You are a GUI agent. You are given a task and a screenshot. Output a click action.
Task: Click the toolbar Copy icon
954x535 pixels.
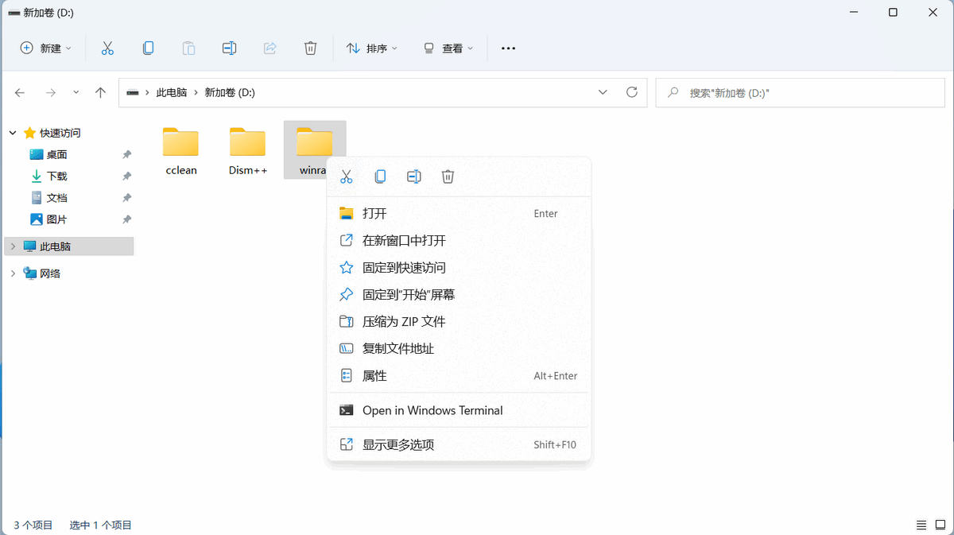point(148,48)
